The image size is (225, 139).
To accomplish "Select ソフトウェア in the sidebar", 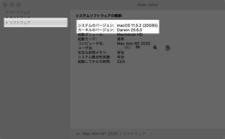I will 20,23.
